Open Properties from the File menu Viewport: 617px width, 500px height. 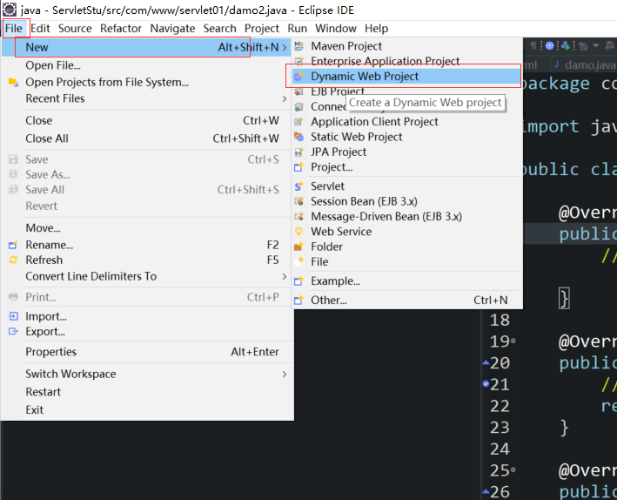[x=148, y=352]
